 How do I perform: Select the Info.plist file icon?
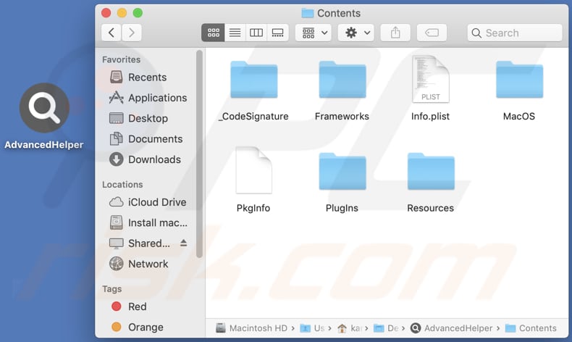click(x=431, y=79)
